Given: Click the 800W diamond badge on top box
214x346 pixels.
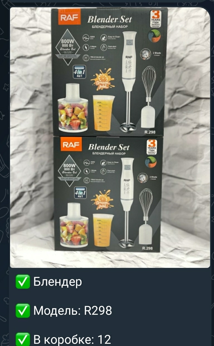Looking at the screenshot, I should pyautogui.click(x=68, y=48).
